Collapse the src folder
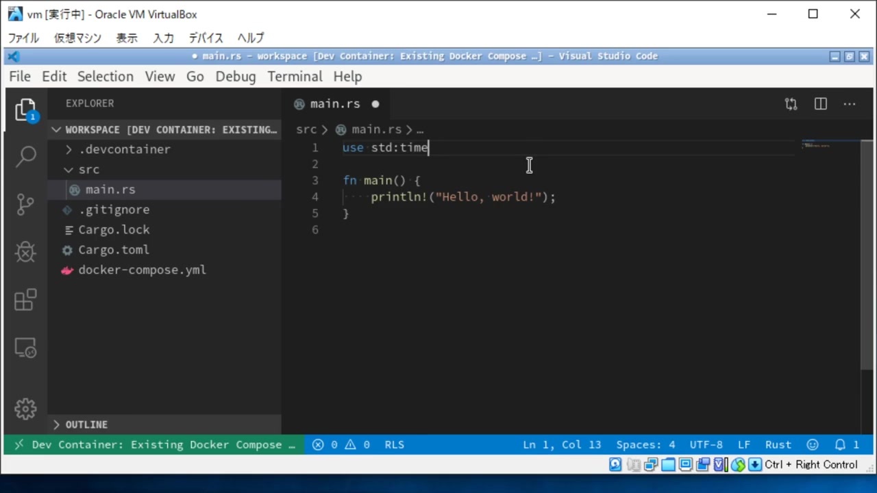 pyautogui.click(x=164, y=169)
